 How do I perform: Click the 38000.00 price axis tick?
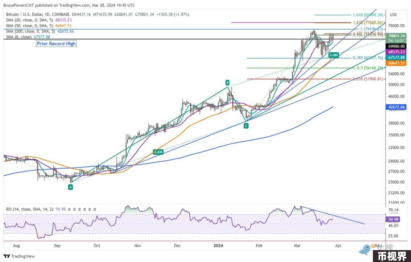pyautogui.click(x=397, y=123)
